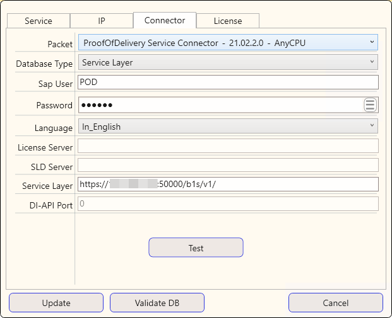392x318 pixels.
Task: Expand the Packet dropdown
Action: coord(227,43)
